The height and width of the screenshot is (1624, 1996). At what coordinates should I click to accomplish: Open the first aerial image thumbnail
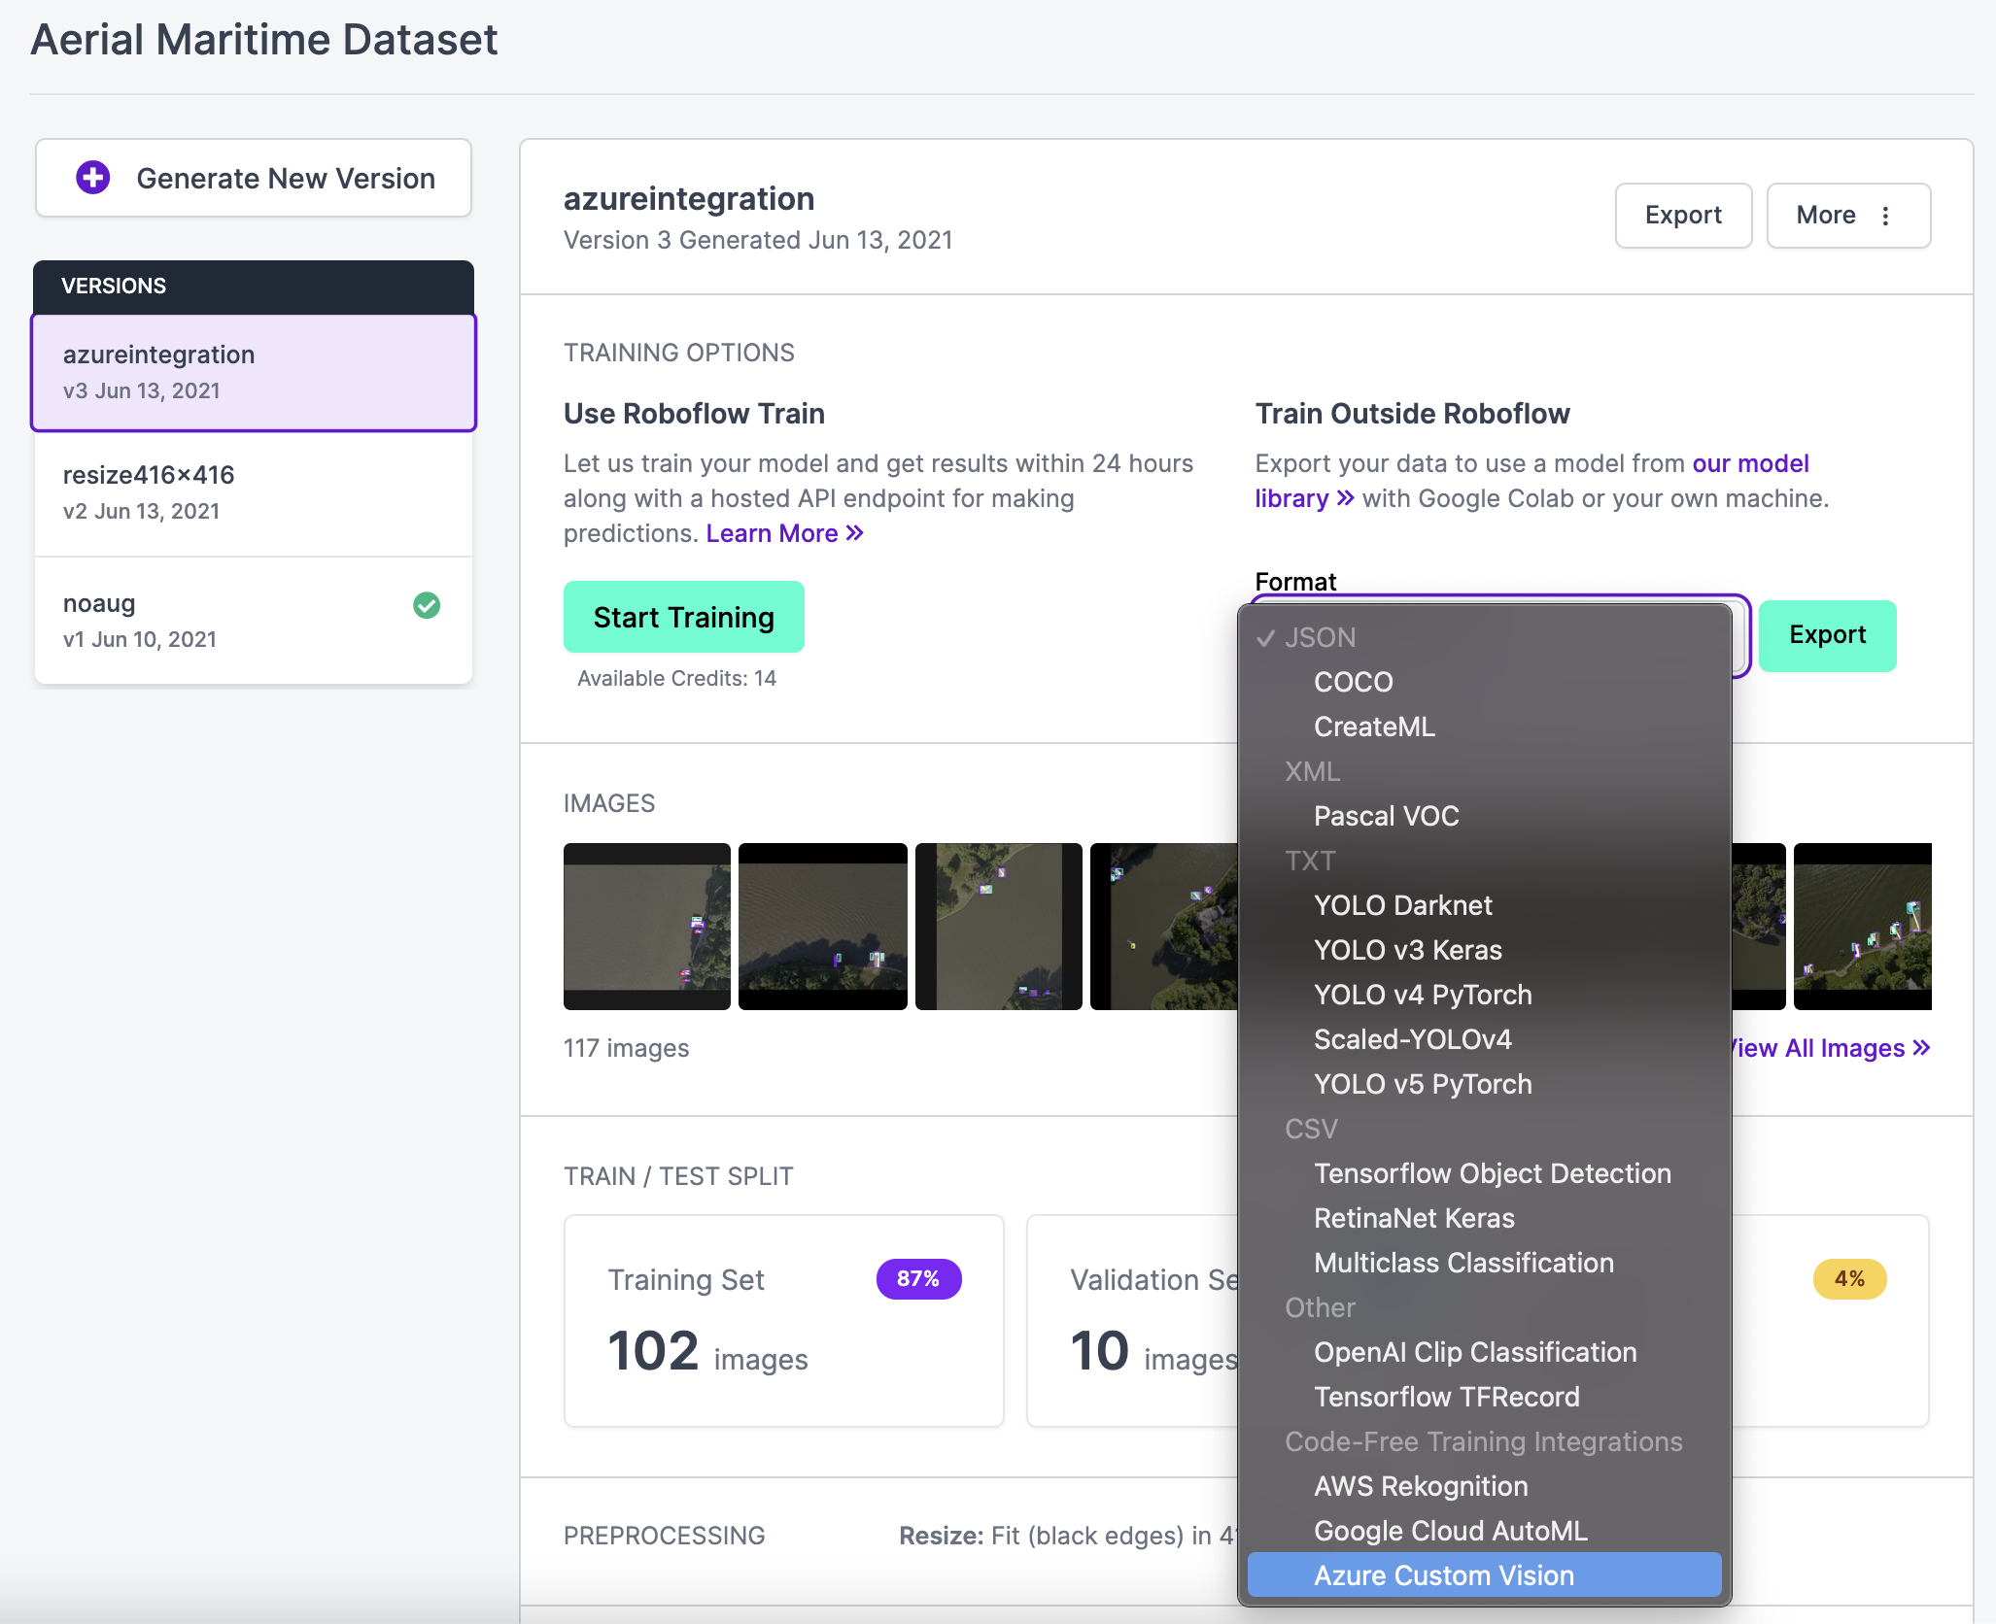(646, 926)
